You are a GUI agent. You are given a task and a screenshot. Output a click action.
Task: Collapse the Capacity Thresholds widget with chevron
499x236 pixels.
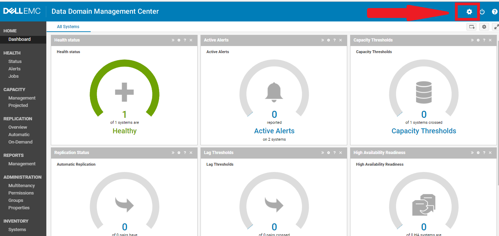click(x=472, y=40)
